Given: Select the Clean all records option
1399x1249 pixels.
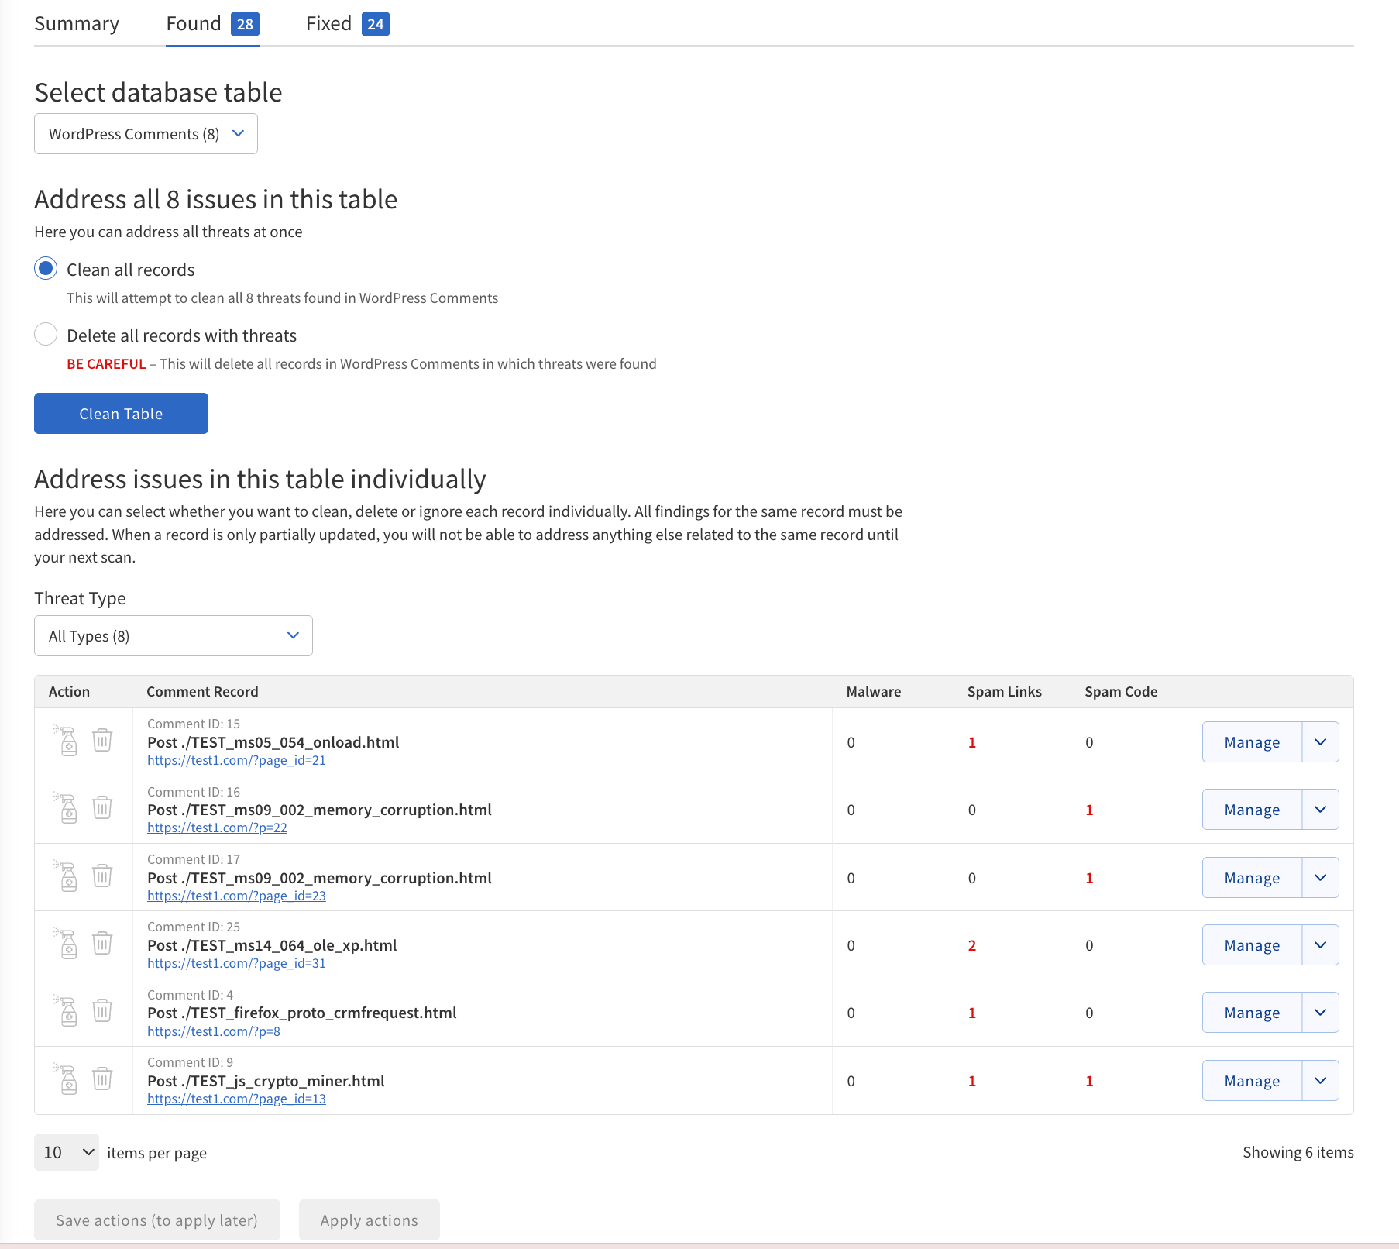Looking at the screenshot, I should pos(46,269).
